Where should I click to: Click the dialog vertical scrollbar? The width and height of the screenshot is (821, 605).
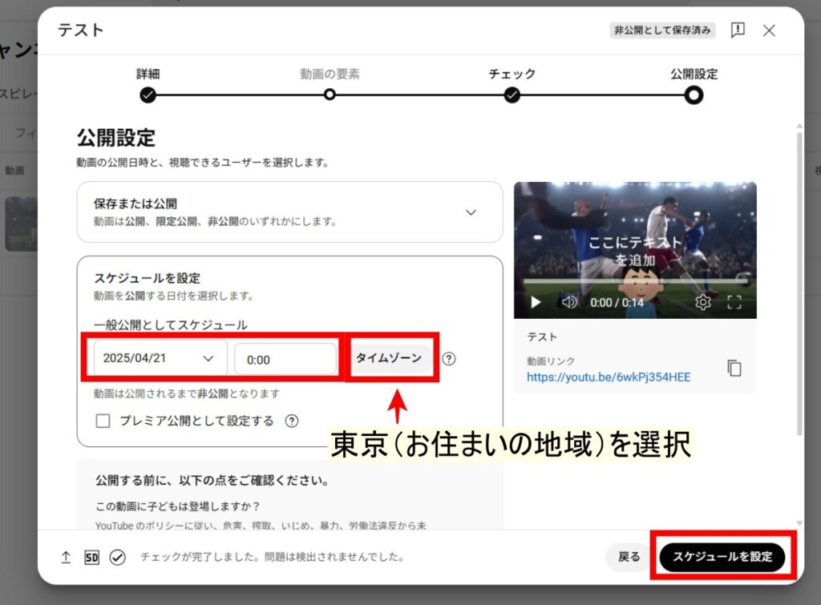(799, 283)
